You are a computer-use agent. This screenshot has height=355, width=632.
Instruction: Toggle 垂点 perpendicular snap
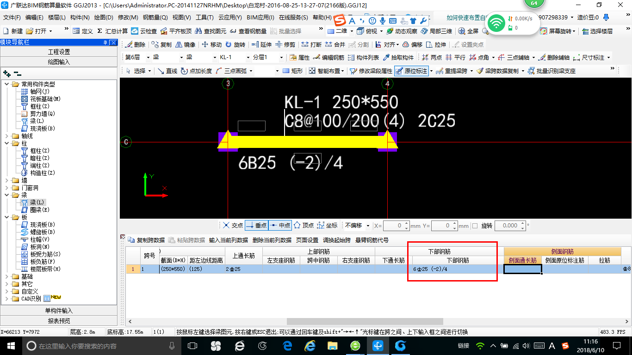(256, 226)
